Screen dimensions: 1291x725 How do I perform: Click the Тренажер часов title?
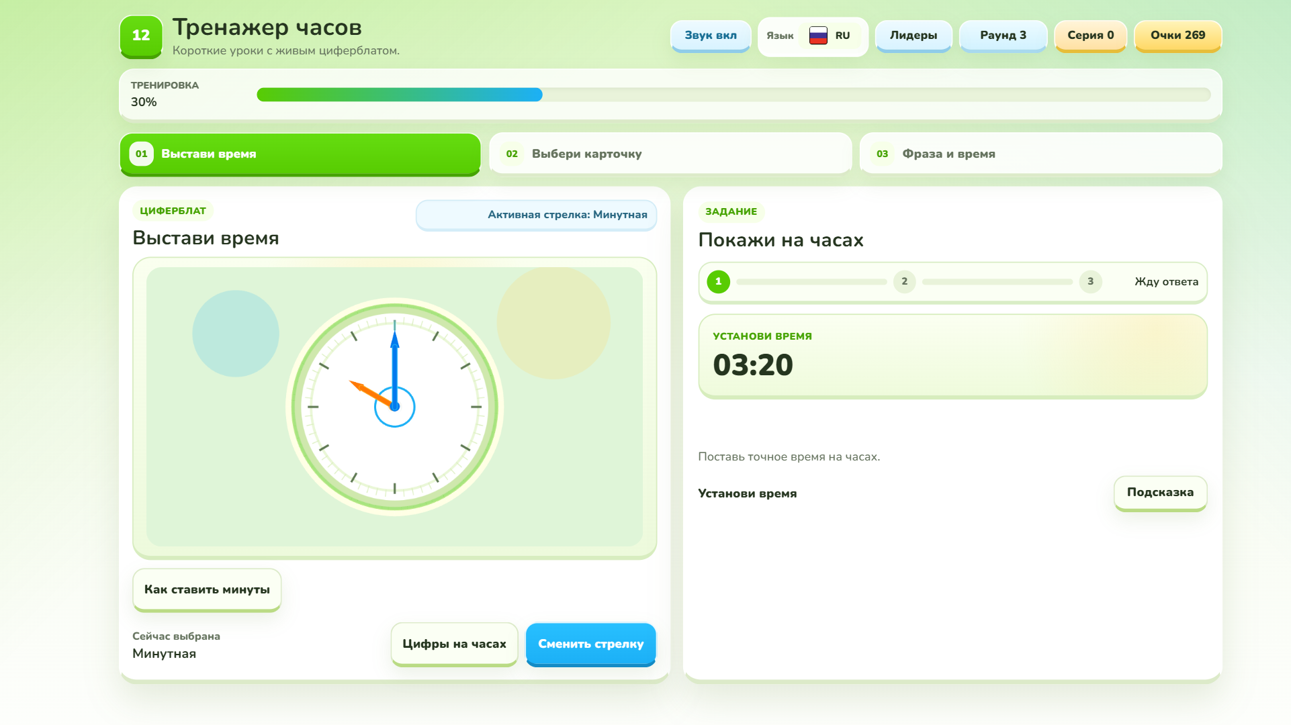tap(267, 28)
